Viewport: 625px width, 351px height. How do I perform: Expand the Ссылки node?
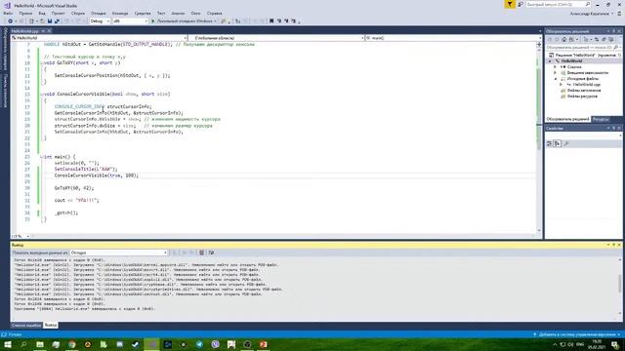[555, 67]
